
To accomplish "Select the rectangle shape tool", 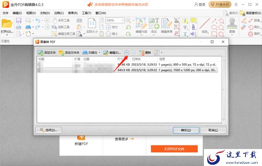I will click(214, 34).
